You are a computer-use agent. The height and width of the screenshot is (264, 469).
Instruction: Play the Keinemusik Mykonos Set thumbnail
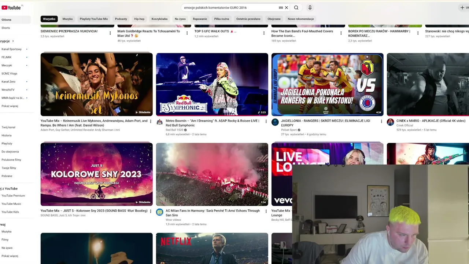97,84
